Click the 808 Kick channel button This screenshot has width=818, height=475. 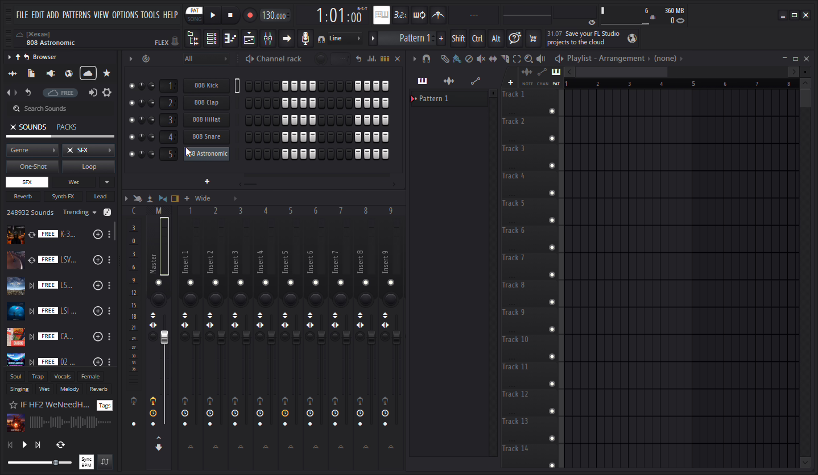point(206,86)
